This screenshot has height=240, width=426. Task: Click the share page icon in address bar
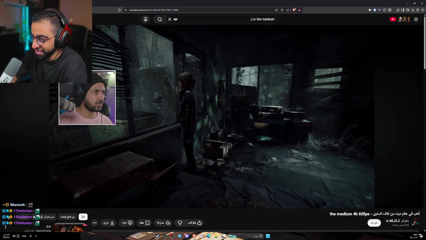tap(288, 10)
